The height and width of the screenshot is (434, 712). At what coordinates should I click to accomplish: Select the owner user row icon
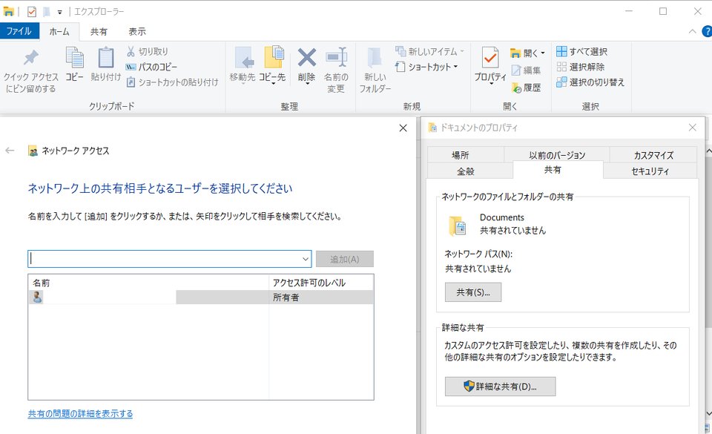click(36, 297)
